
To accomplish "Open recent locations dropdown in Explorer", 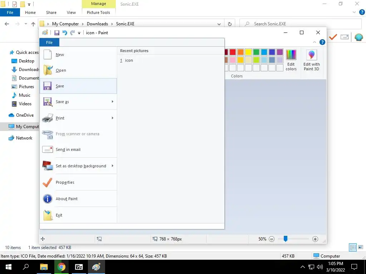I will click(26, 24).
